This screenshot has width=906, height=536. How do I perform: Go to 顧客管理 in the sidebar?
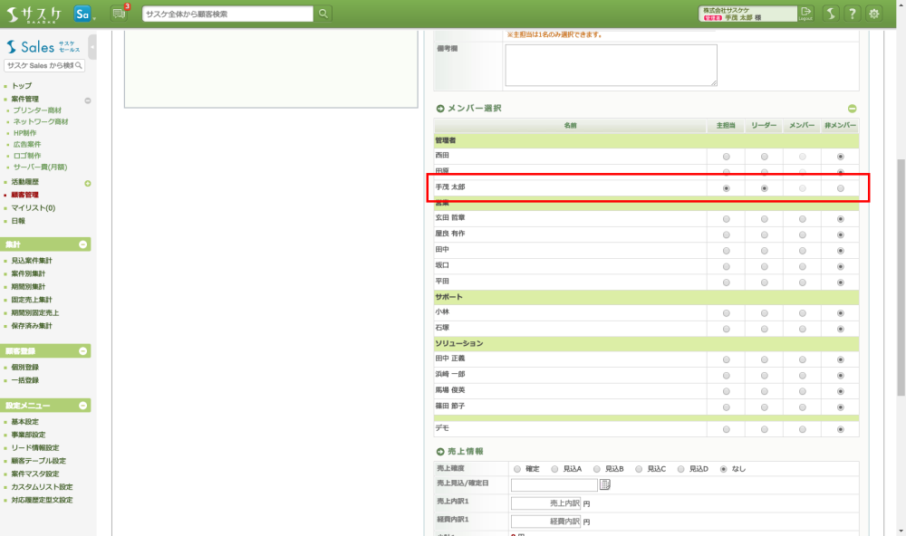click(24, 195)
